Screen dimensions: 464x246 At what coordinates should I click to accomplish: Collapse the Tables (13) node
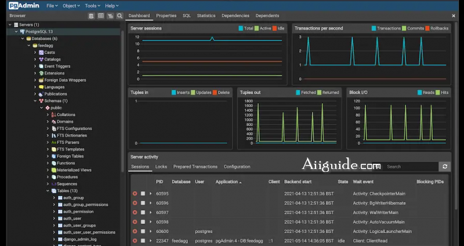pos(48,191)
